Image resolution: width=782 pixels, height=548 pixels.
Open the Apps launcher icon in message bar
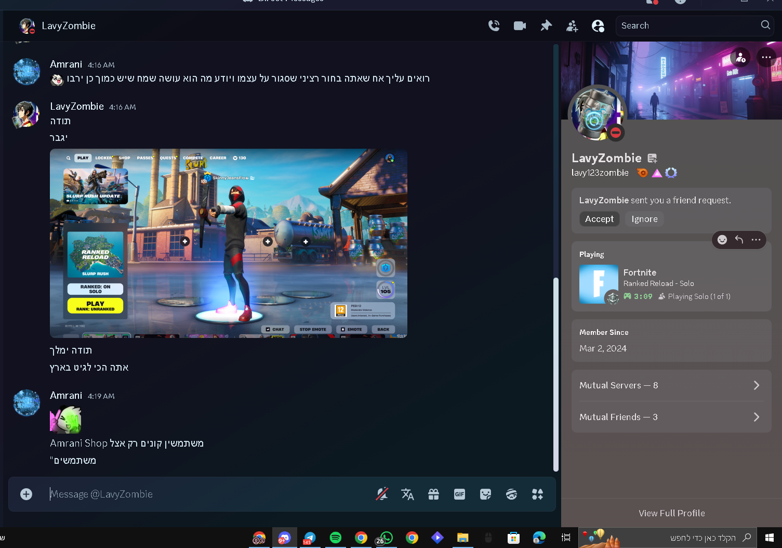pos(537,494)
